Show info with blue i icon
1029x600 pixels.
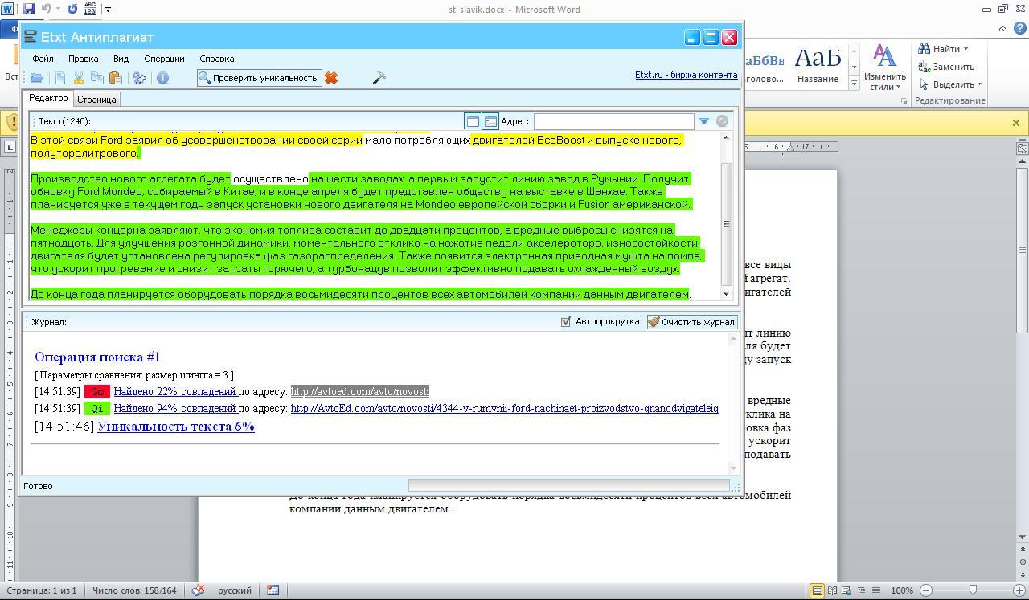pyautogui.click(x=162, y=78)
